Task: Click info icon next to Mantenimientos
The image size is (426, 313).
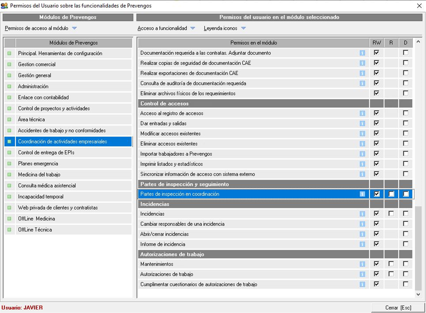Action: [x=362, y=264]
